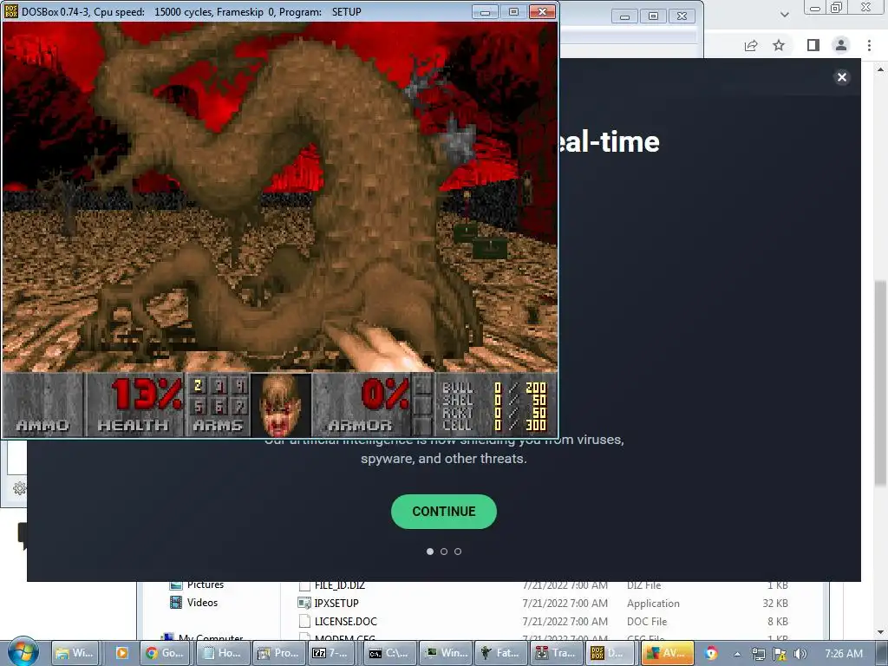Switch to the 7-Zip taskbar item
Viewport: 888px width, 666px height.
point(332,653)
